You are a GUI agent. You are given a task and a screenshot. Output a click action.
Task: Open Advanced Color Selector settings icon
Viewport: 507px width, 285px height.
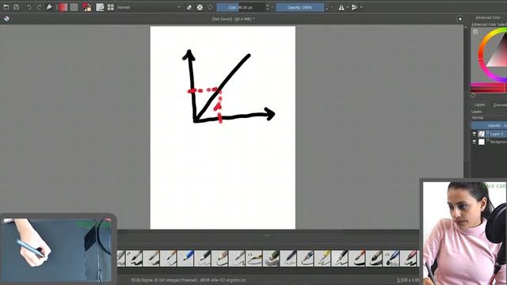click(x=475, y=32)
